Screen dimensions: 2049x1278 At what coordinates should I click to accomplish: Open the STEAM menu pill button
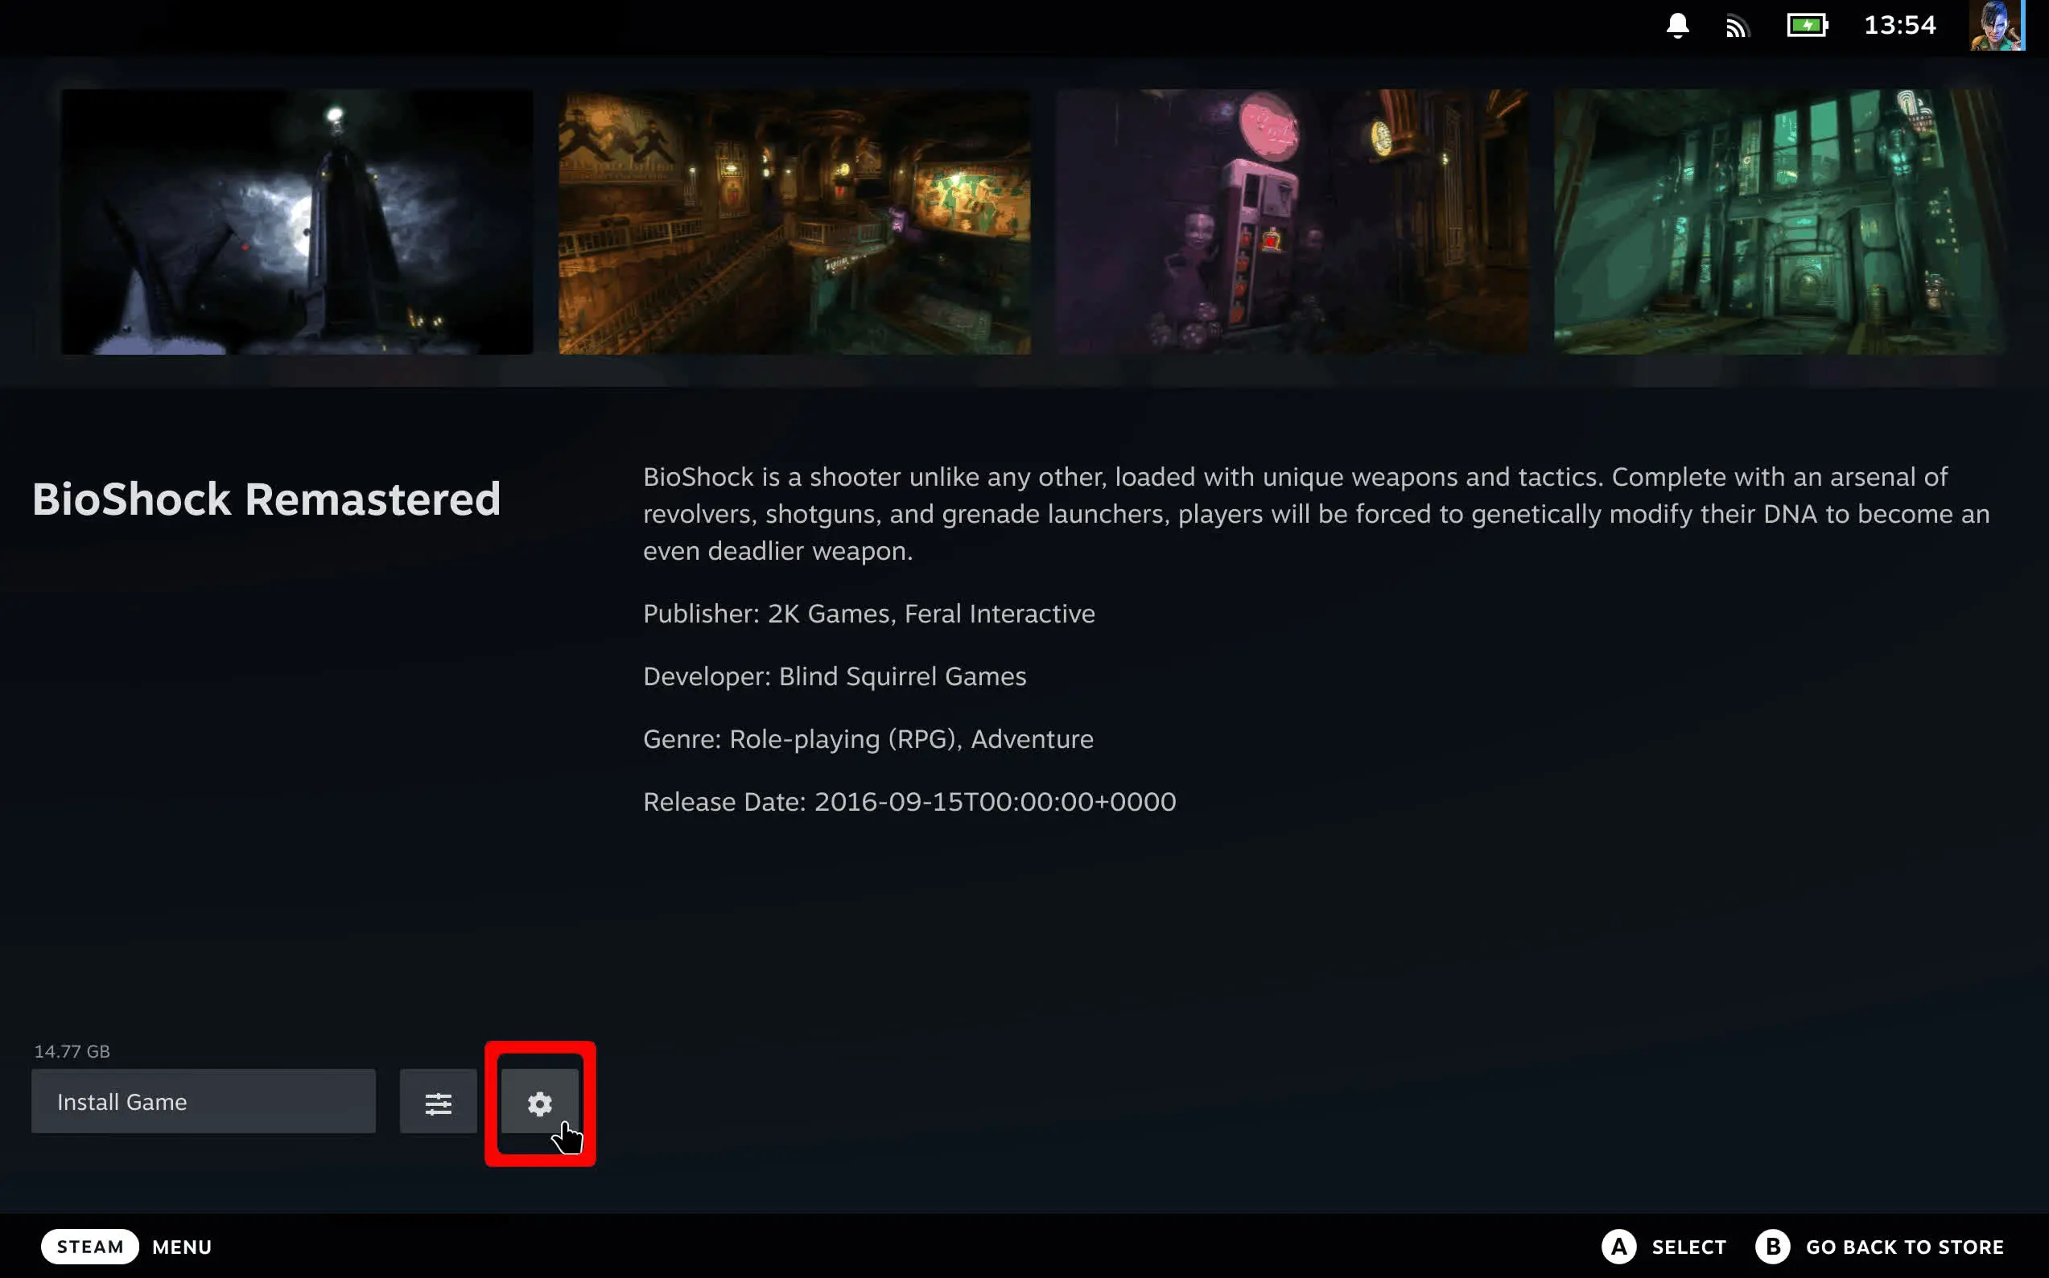[x=89, y=1247]
